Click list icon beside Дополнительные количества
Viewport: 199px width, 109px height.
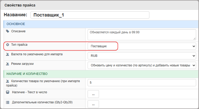coord(7,102)
